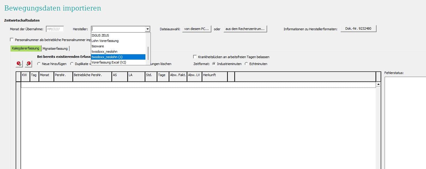This screenshot has height=169, width=426.
Task: Click aus dem Rechenzentrum... button
Action: 245,29
